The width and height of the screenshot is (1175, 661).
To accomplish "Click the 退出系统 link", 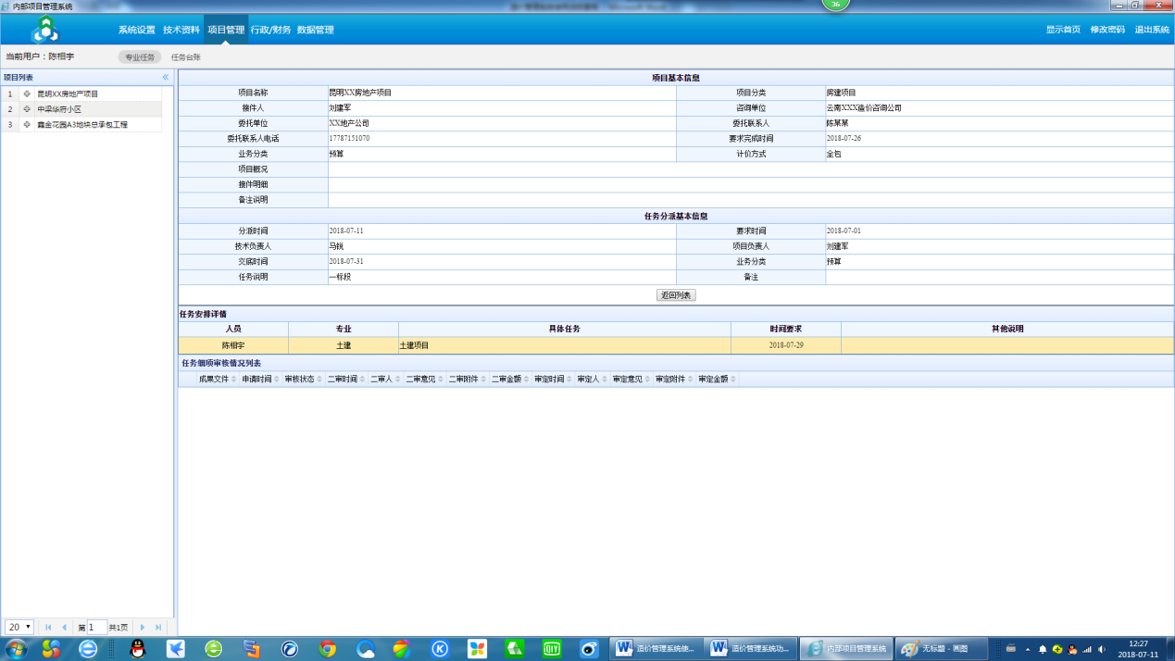I will coord(1152,30).
